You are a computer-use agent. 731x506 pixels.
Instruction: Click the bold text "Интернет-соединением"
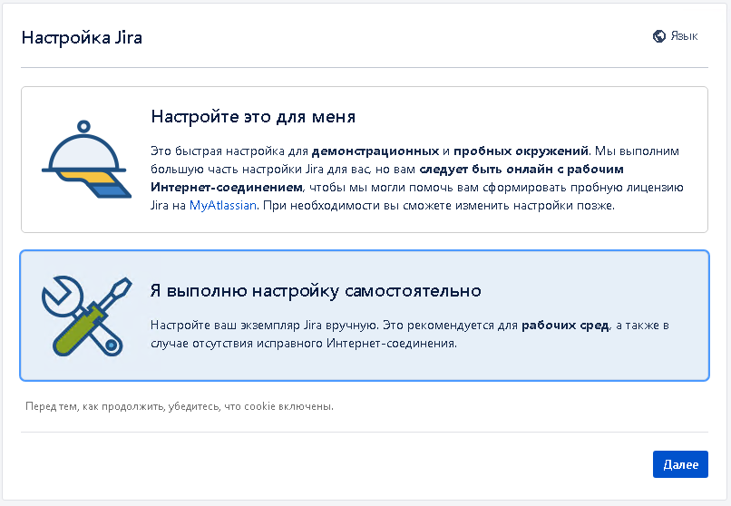pyautogui.click(x=227, y=187)
